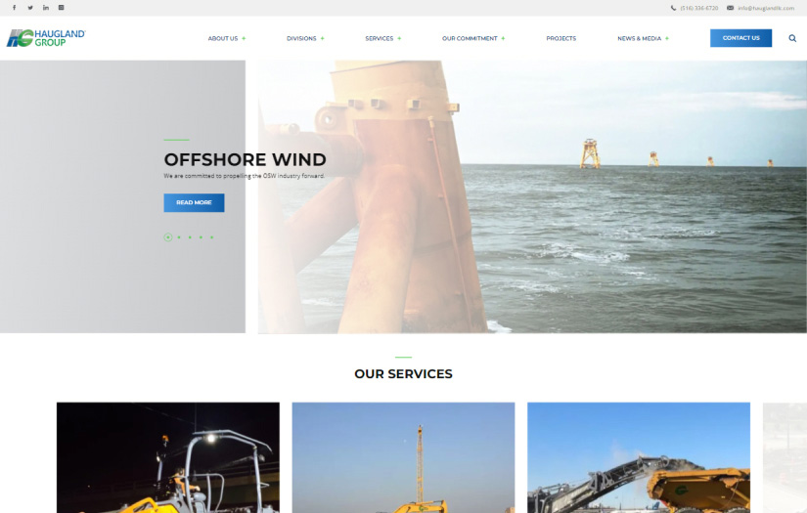Viewport: 807px width, 513px height.
Task: Click Read More under Offshore Wind
Action: 194,202
